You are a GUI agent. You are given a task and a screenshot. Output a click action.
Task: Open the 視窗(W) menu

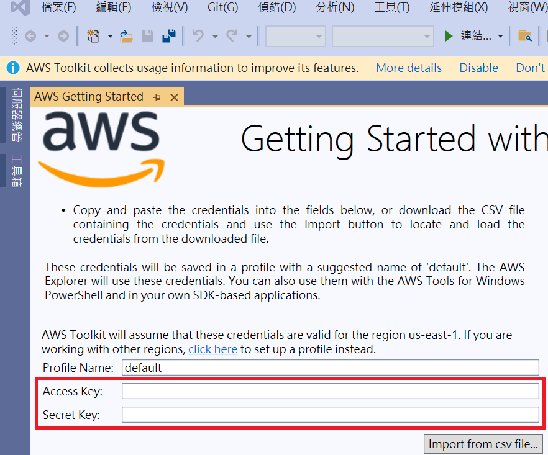coord(527,7)
